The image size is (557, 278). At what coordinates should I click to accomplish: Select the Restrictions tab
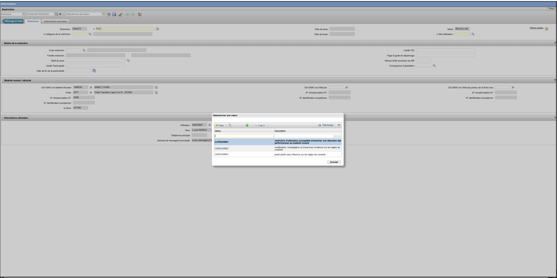[x=33, y=21]
